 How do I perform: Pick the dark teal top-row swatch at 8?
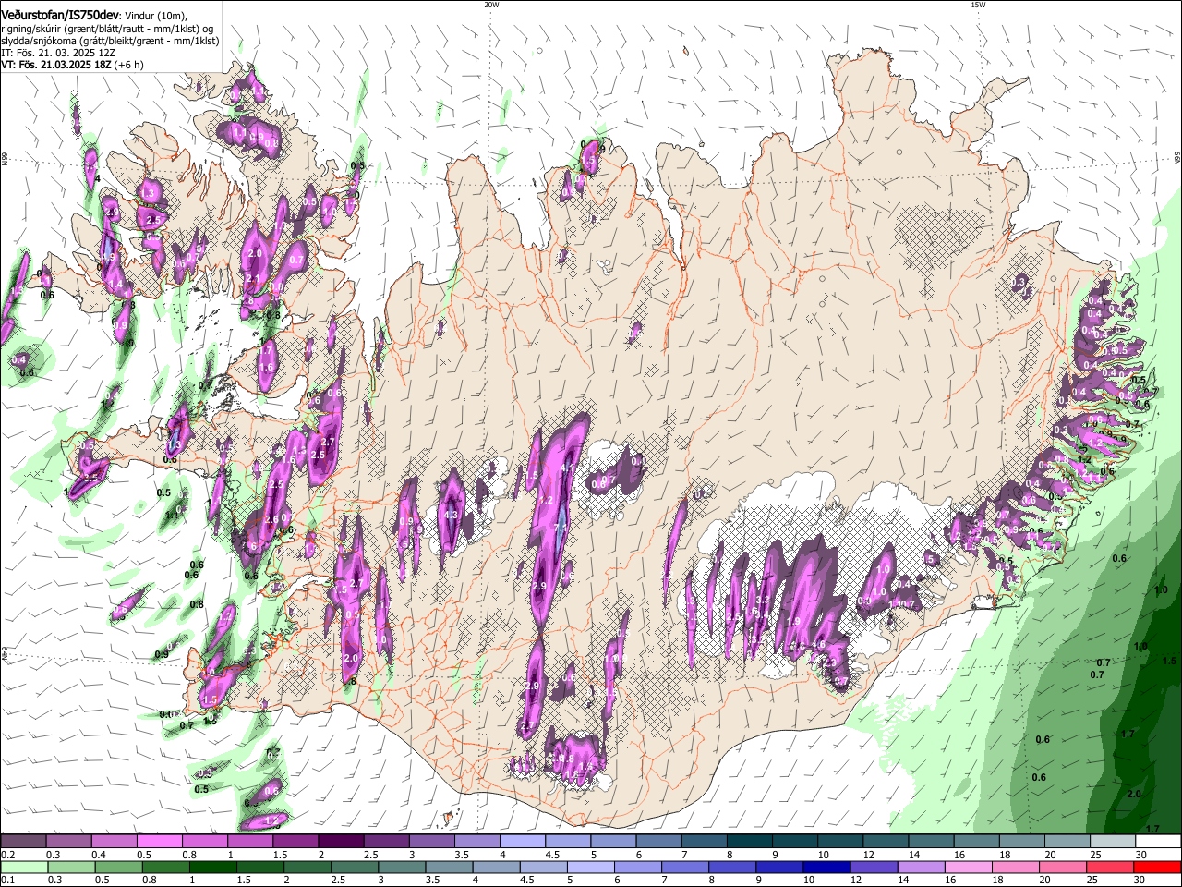coord(749,842)
